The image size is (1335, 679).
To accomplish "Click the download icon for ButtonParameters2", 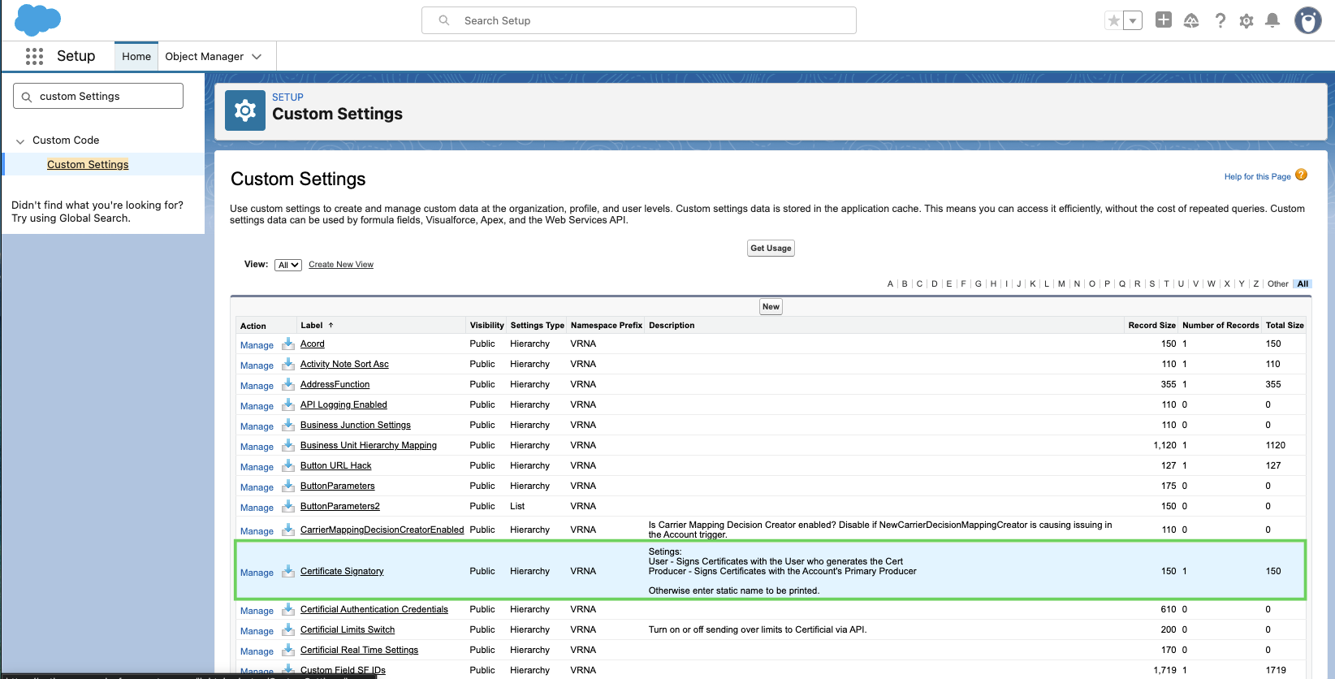I will (x=288, y=506).
